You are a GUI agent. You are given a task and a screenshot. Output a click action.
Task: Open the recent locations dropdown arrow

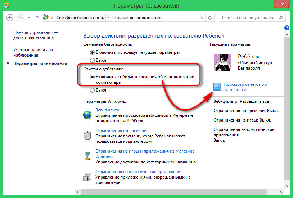click(x=29, y=18)
